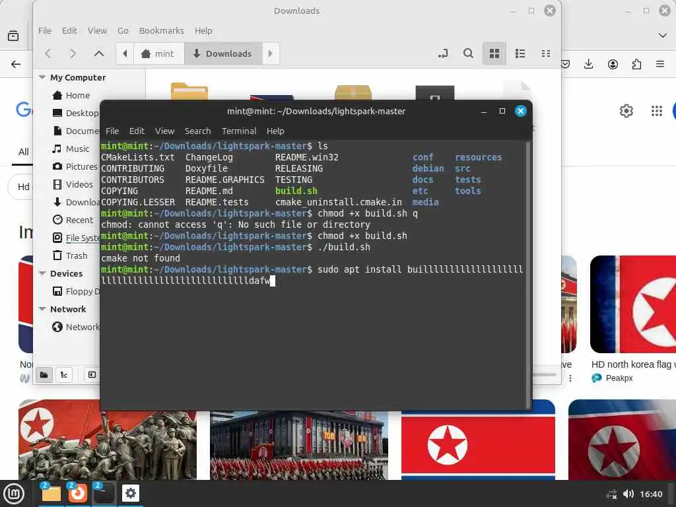Open the terminal File menu
This screenshot has height=507, width=676.
[112, 131]
